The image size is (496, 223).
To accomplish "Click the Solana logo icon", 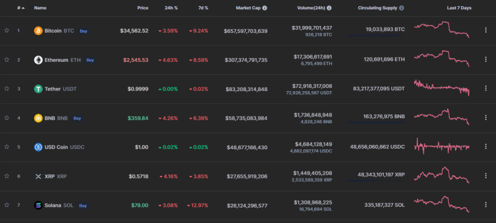I will pyautogui.click(x=38, y=205).
